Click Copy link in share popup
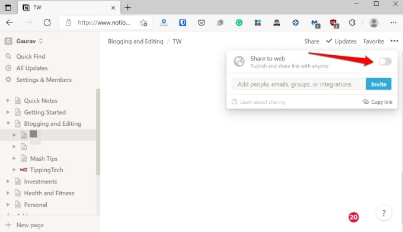This screenshot has width=403, height=232. [x=378, y=102]
